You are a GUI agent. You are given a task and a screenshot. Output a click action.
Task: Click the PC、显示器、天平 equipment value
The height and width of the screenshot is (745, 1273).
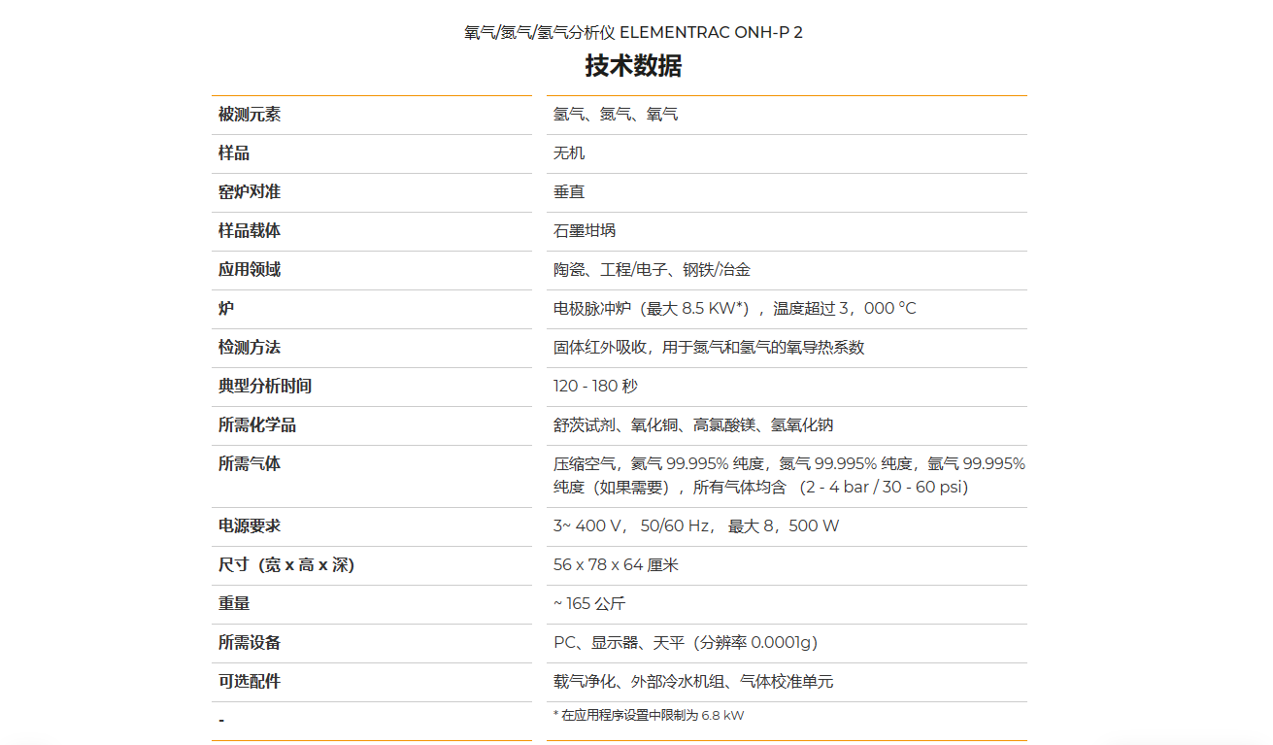(685, 643)
